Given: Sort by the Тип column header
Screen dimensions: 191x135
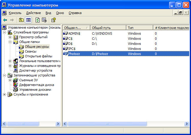Looking at the screenshot, I should [x=140, y=28].
